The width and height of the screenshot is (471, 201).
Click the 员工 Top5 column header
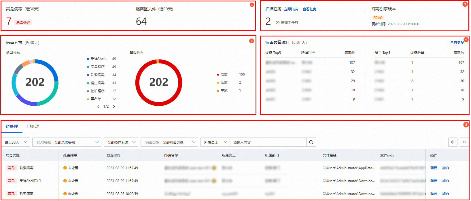[x=382, y=53]
